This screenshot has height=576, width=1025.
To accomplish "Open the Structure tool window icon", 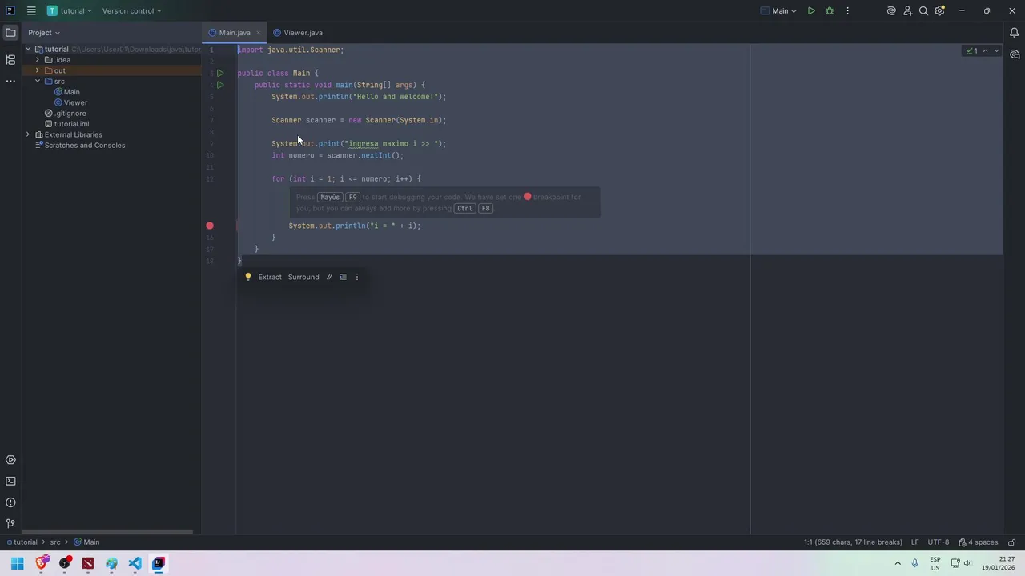I will [x=10, y=59].
